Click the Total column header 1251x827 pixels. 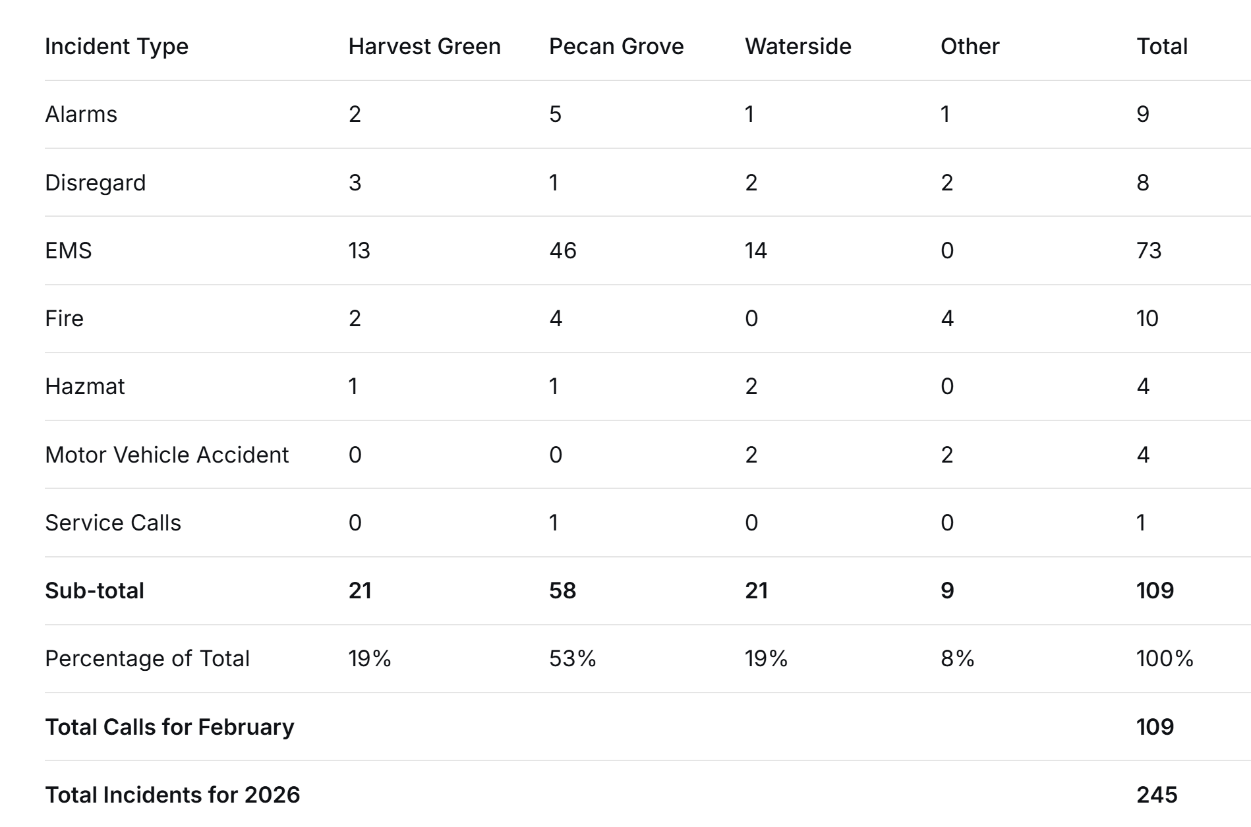click(x=1161, y=47)
